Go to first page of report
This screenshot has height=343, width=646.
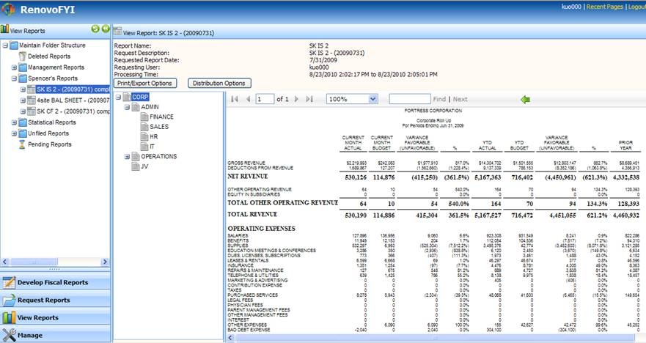(235, 99)
